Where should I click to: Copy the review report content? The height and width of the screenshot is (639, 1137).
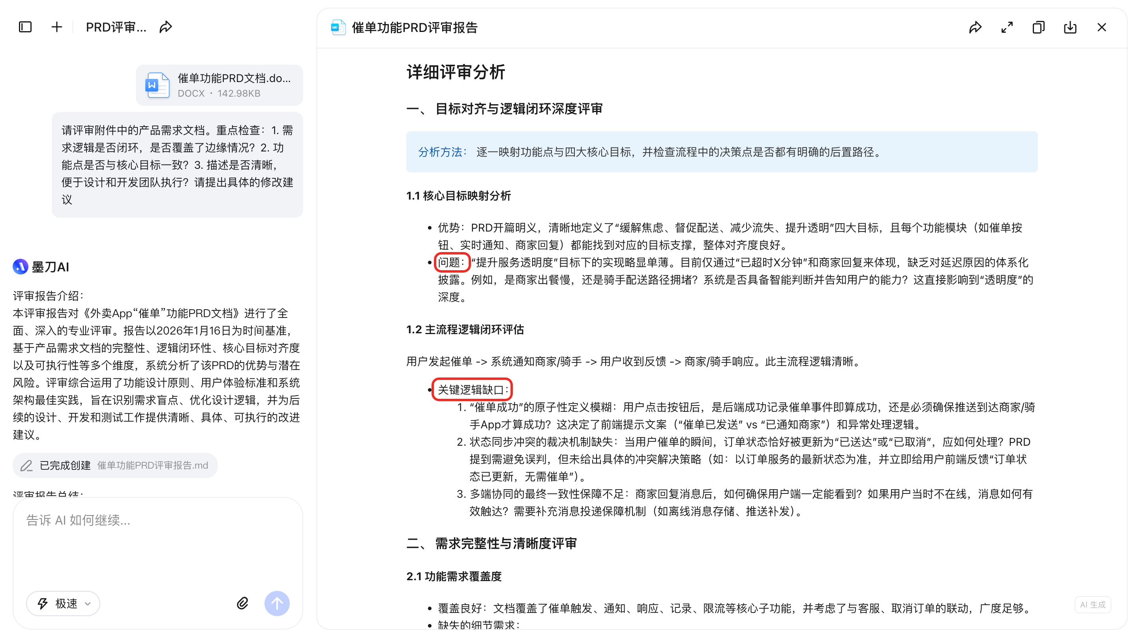point(1038,28)
